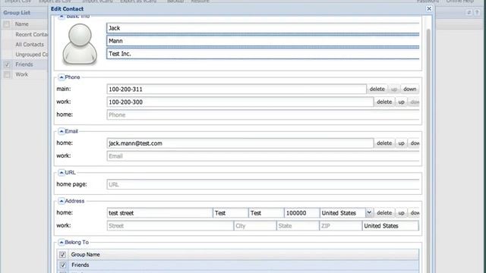Delete the work phone number
Screen dimensions: 486x273
(x=384, y=102)
